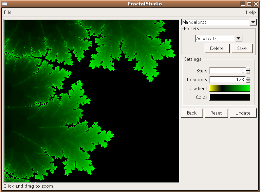Open the Help menu

251,12
